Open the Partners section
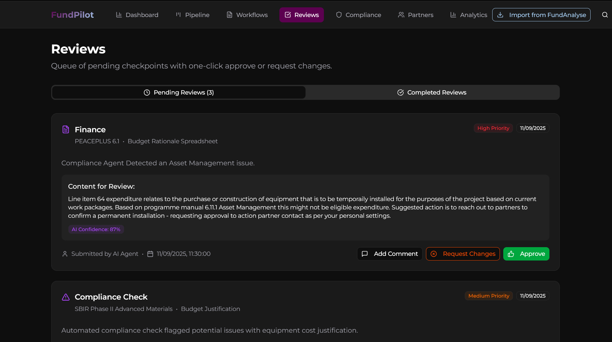This screenshot has width=612, height=342. (416, 15)
